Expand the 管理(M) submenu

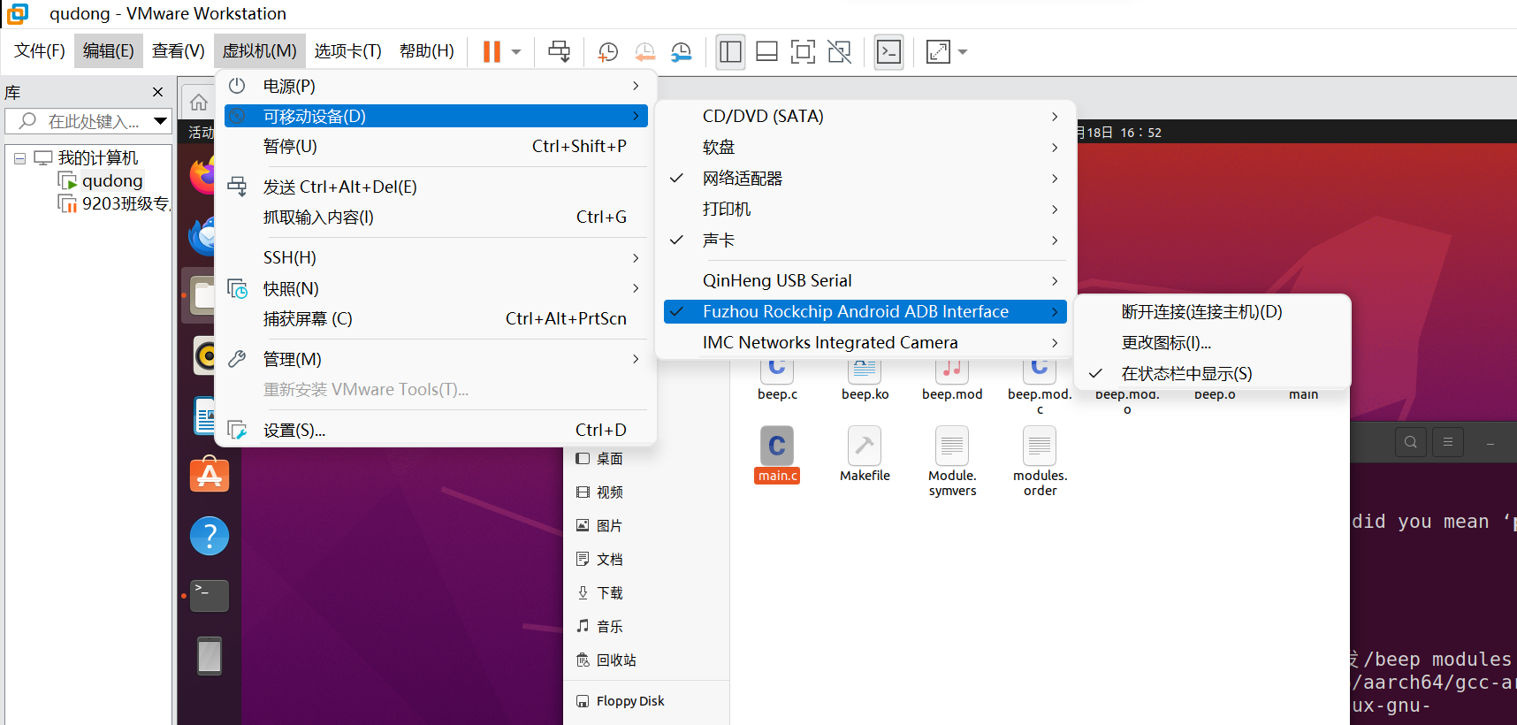[436, 359]
